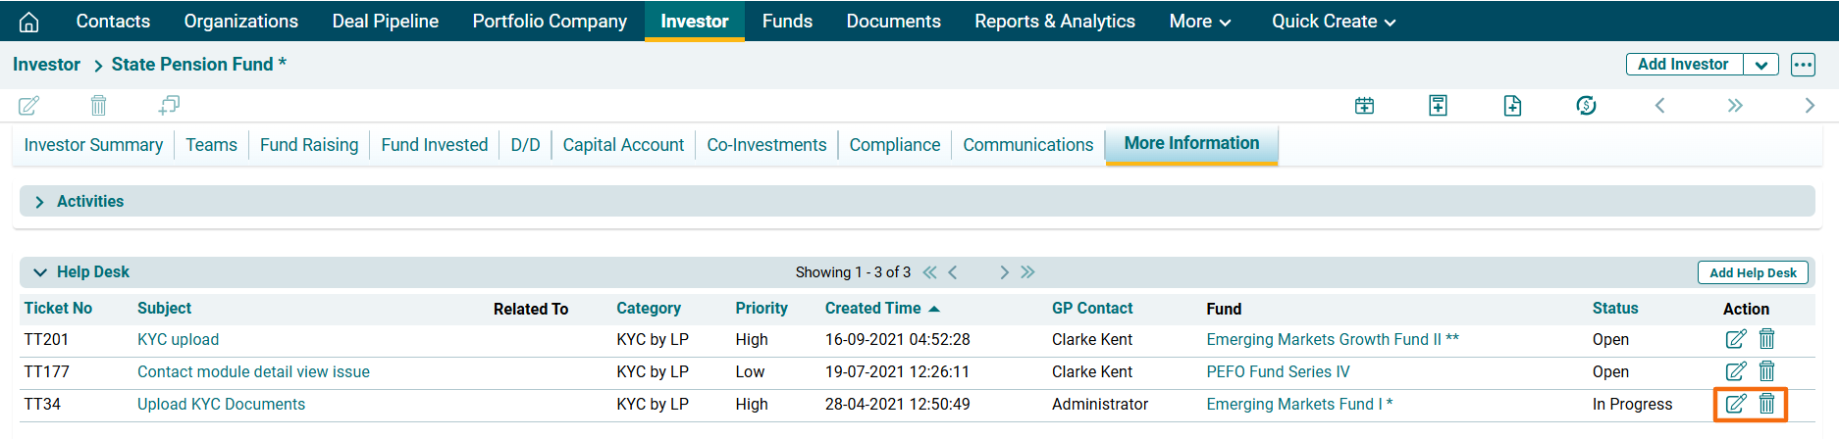Screen dimensions: 1839x439
Task: Click the edit pencil icon in the toolbar
Action: 29,105
